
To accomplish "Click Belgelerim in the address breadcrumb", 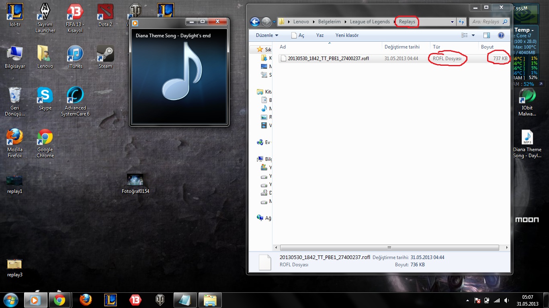I will click(329, 22).
